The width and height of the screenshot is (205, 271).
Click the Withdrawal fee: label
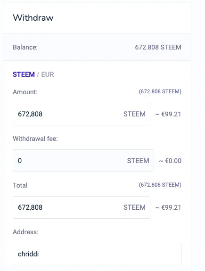[35, 139]
